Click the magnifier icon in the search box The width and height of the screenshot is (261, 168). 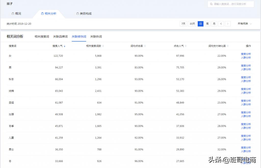pyautogui.click(x=211, y=4)
